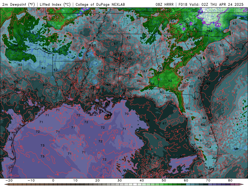This screenshot has width=248, height=186.
Task: Click the '2m Dewpoint (°F)' title text
Action: tap(19, 5)
